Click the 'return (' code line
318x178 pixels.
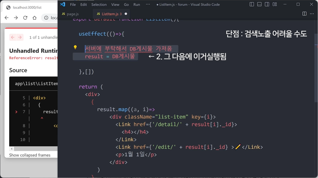click(x=91, y=87)
